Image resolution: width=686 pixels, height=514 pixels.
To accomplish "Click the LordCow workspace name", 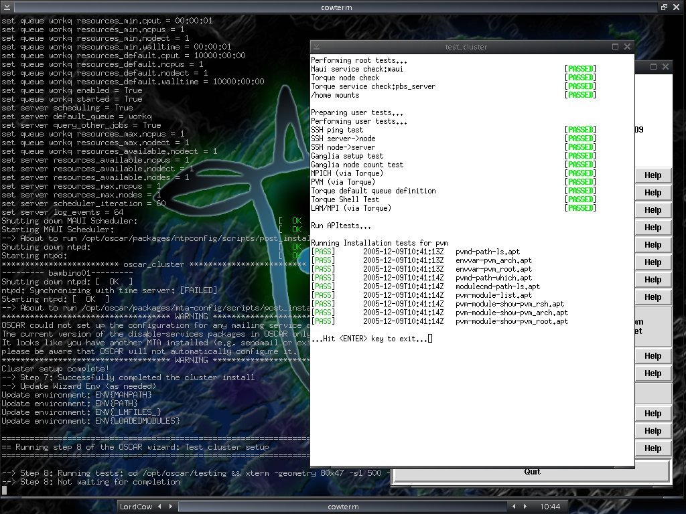I will click(137, 507).
